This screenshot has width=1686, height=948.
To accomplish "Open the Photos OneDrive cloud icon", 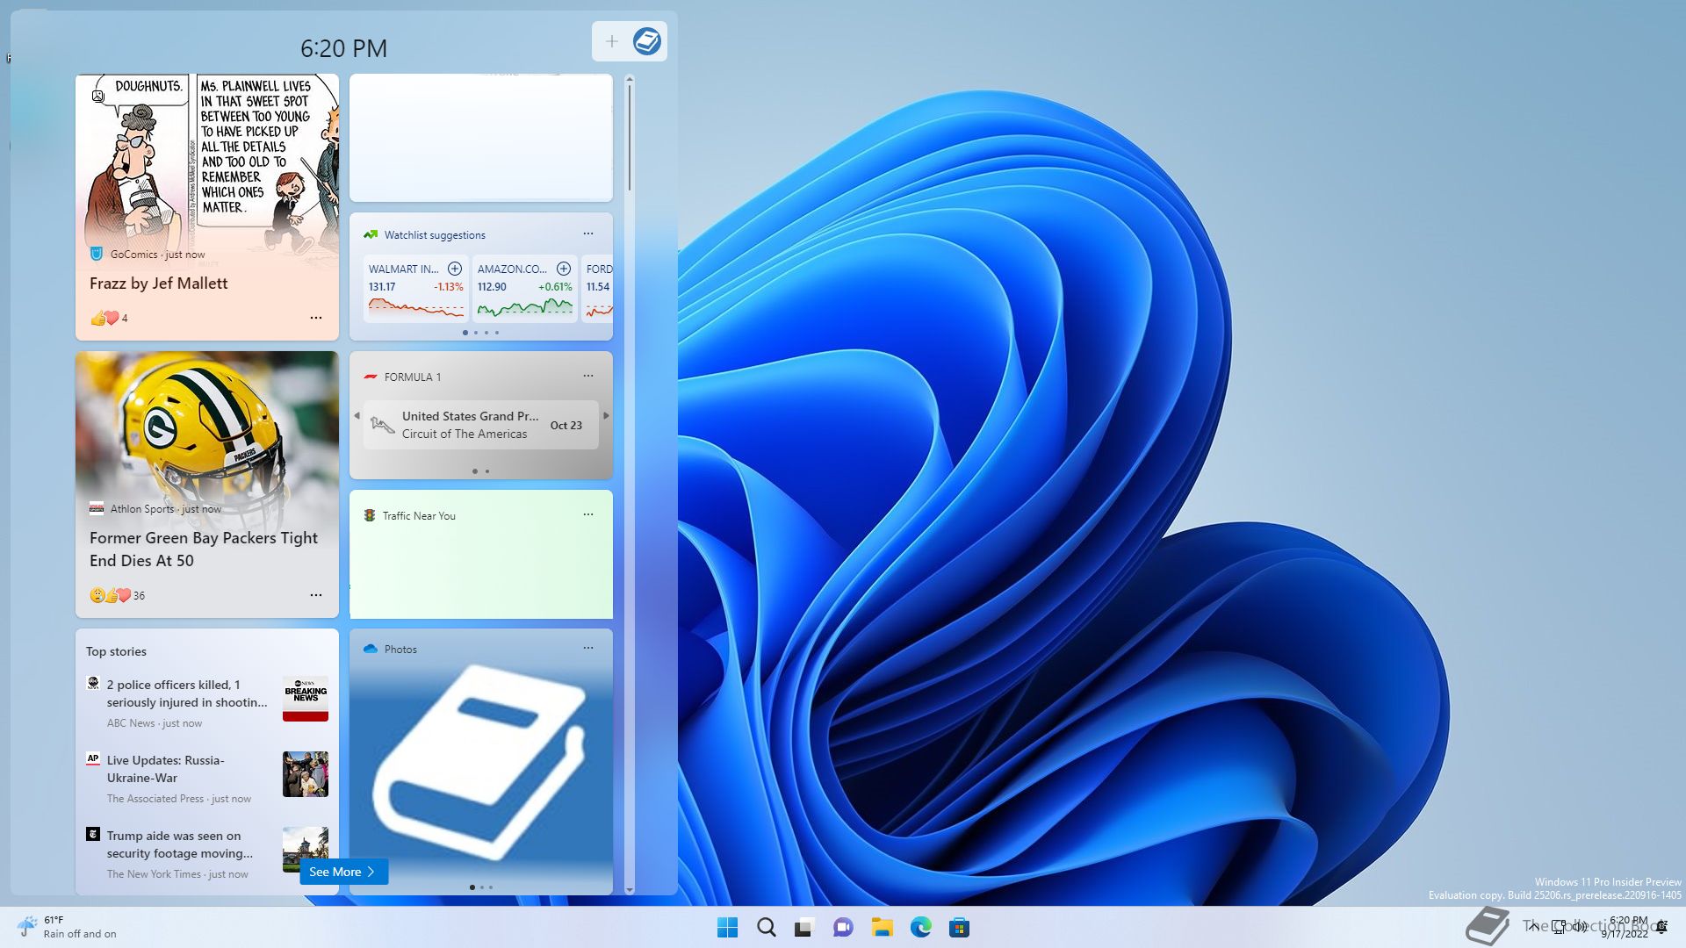I will pyautogui.click(x=371, y=649).
